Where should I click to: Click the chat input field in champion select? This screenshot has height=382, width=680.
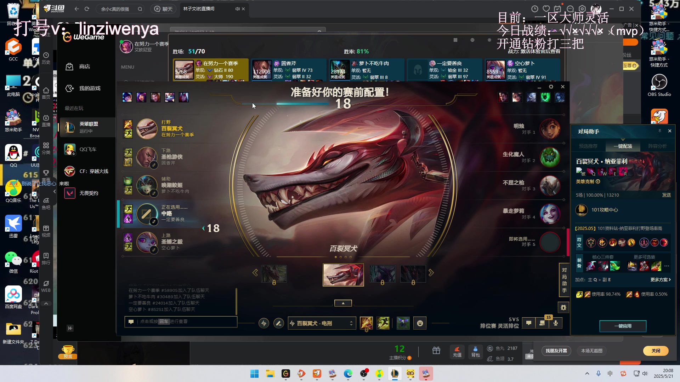[181, 322]
